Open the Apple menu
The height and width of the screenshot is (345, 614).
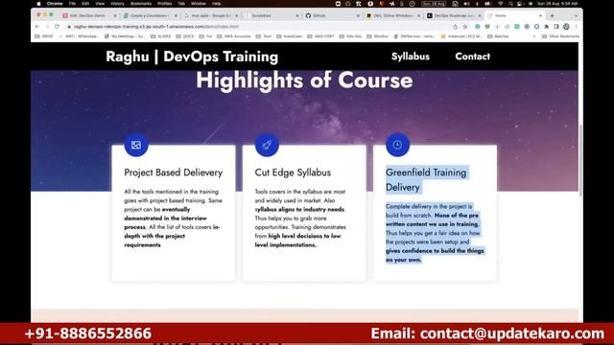point(38,4)
